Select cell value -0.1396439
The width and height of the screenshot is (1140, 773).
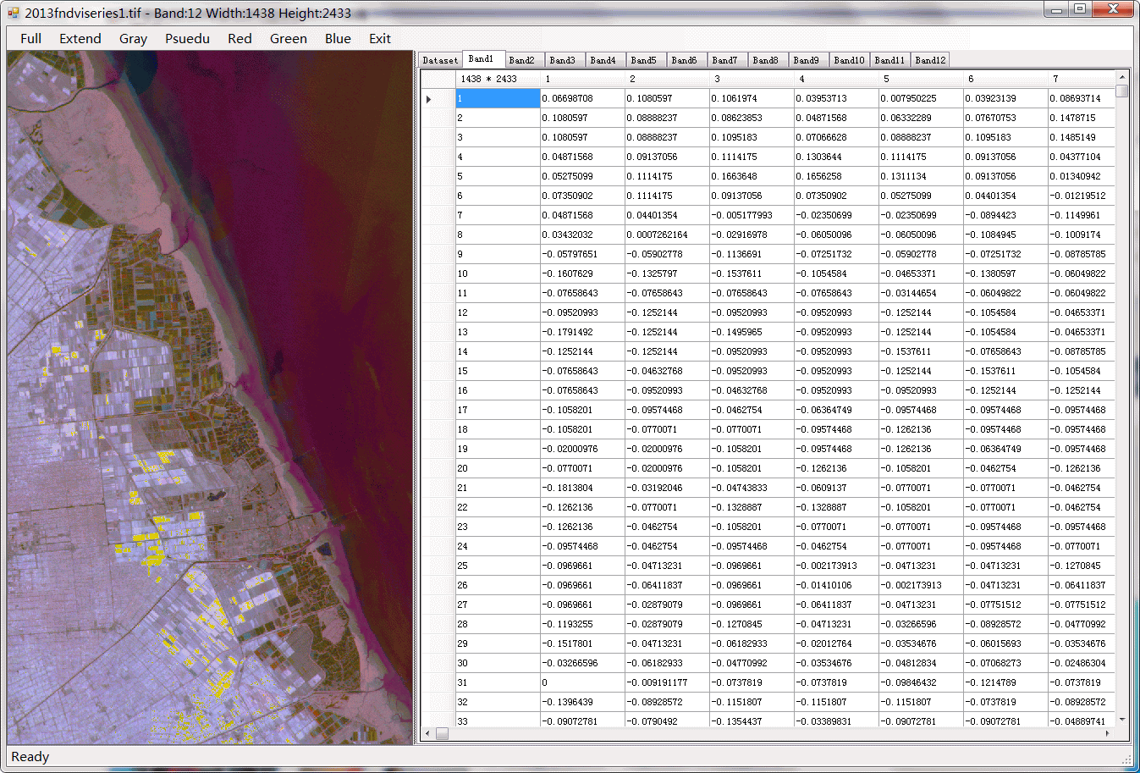[582, 702]
